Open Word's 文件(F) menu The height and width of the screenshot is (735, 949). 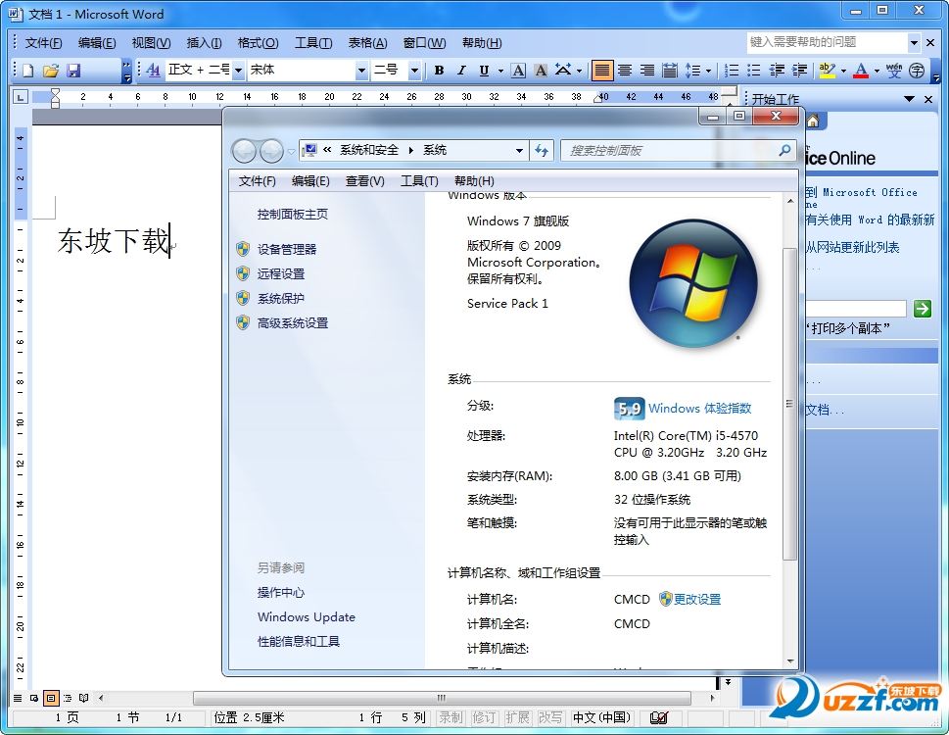(x=43, y=43)
